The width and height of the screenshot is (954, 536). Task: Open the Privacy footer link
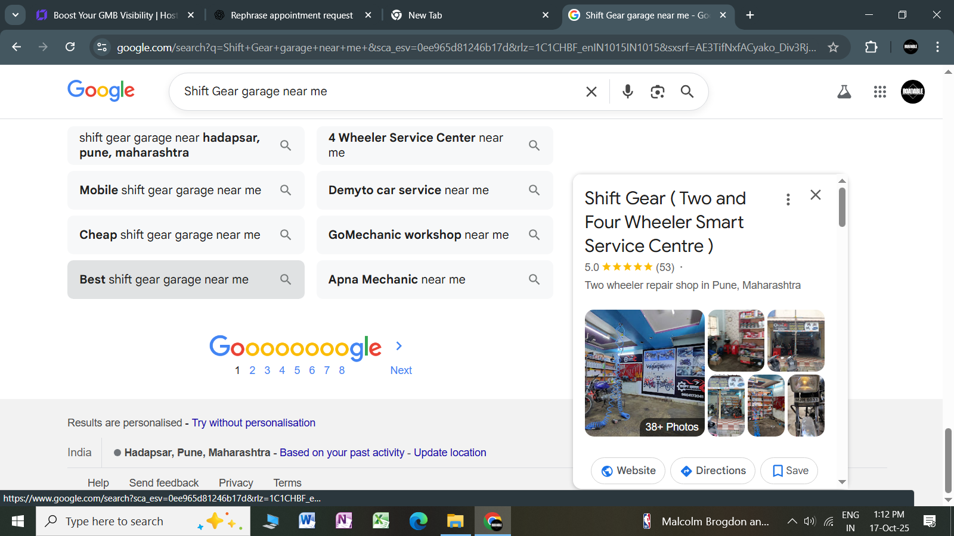[236, 483]
